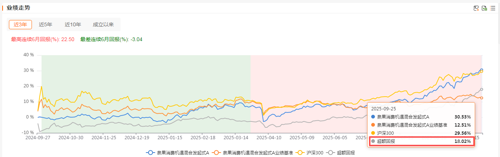Switch to the 近10年 tab
Screen dimensions: 500x157
[x=73, y=25]
